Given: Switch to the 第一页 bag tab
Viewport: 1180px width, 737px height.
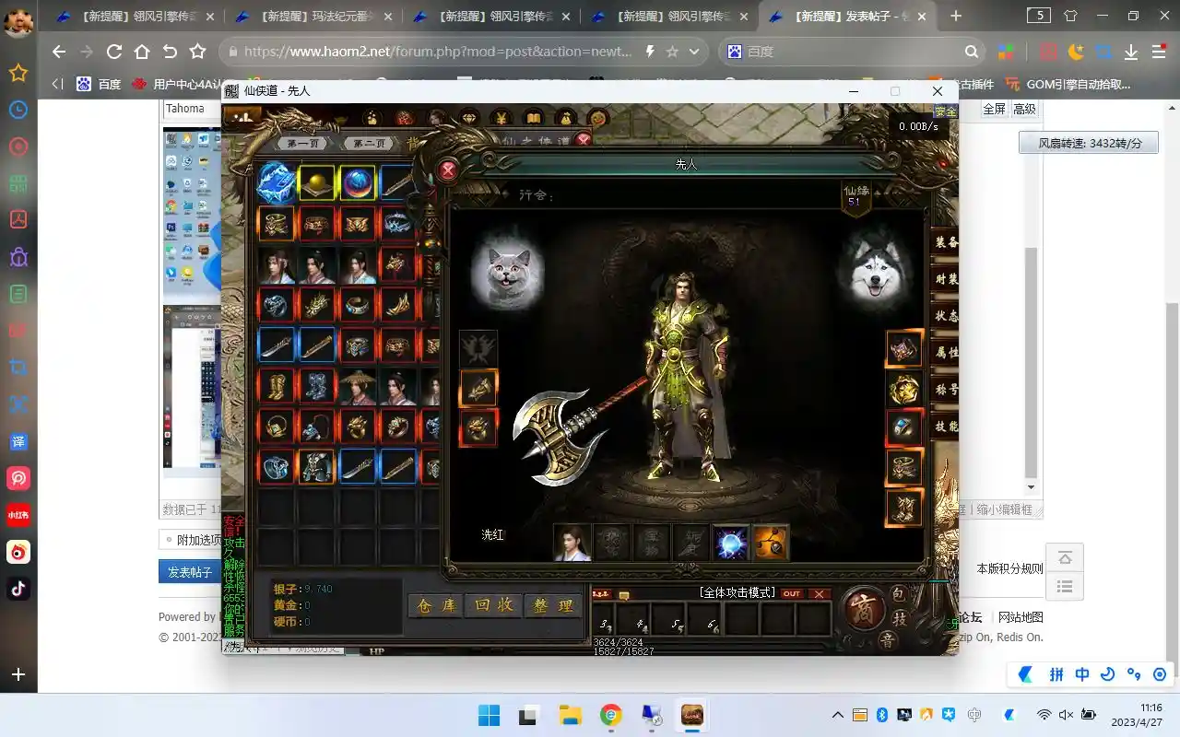Looking at the screenshot, I should (303, 144).
